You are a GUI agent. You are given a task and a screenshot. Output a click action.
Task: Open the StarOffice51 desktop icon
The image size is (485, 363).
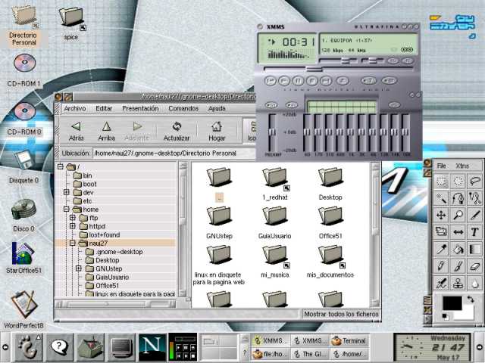pos(23,258)
